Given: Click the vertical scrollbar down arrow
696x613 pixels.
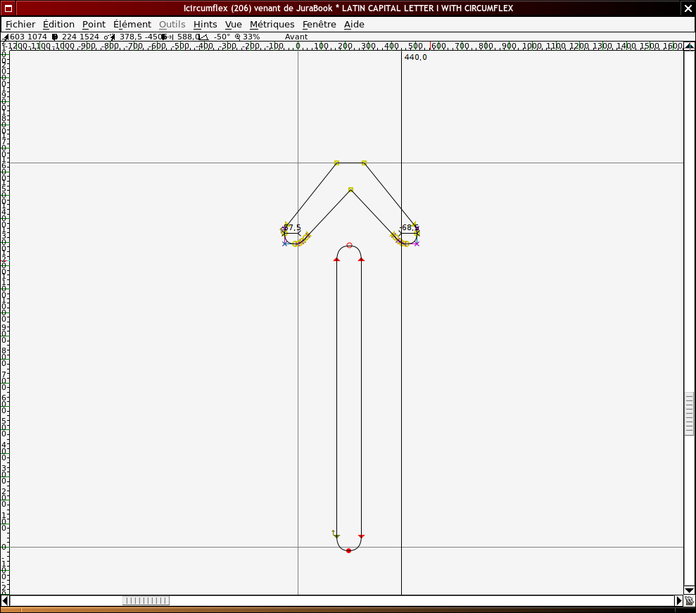Looking at the screenshot, I should click(690, 590).
